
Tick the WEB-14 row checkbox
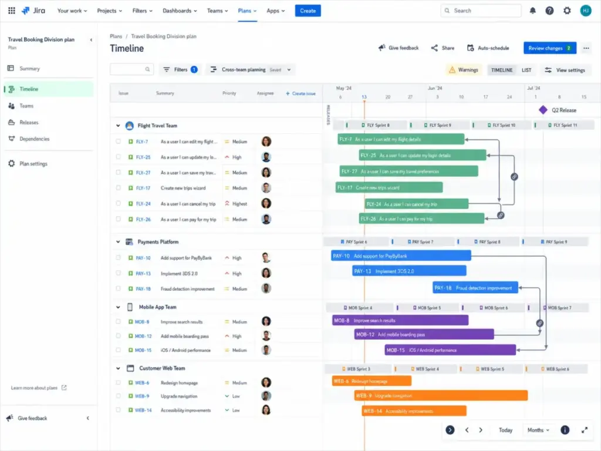[118, 410]
